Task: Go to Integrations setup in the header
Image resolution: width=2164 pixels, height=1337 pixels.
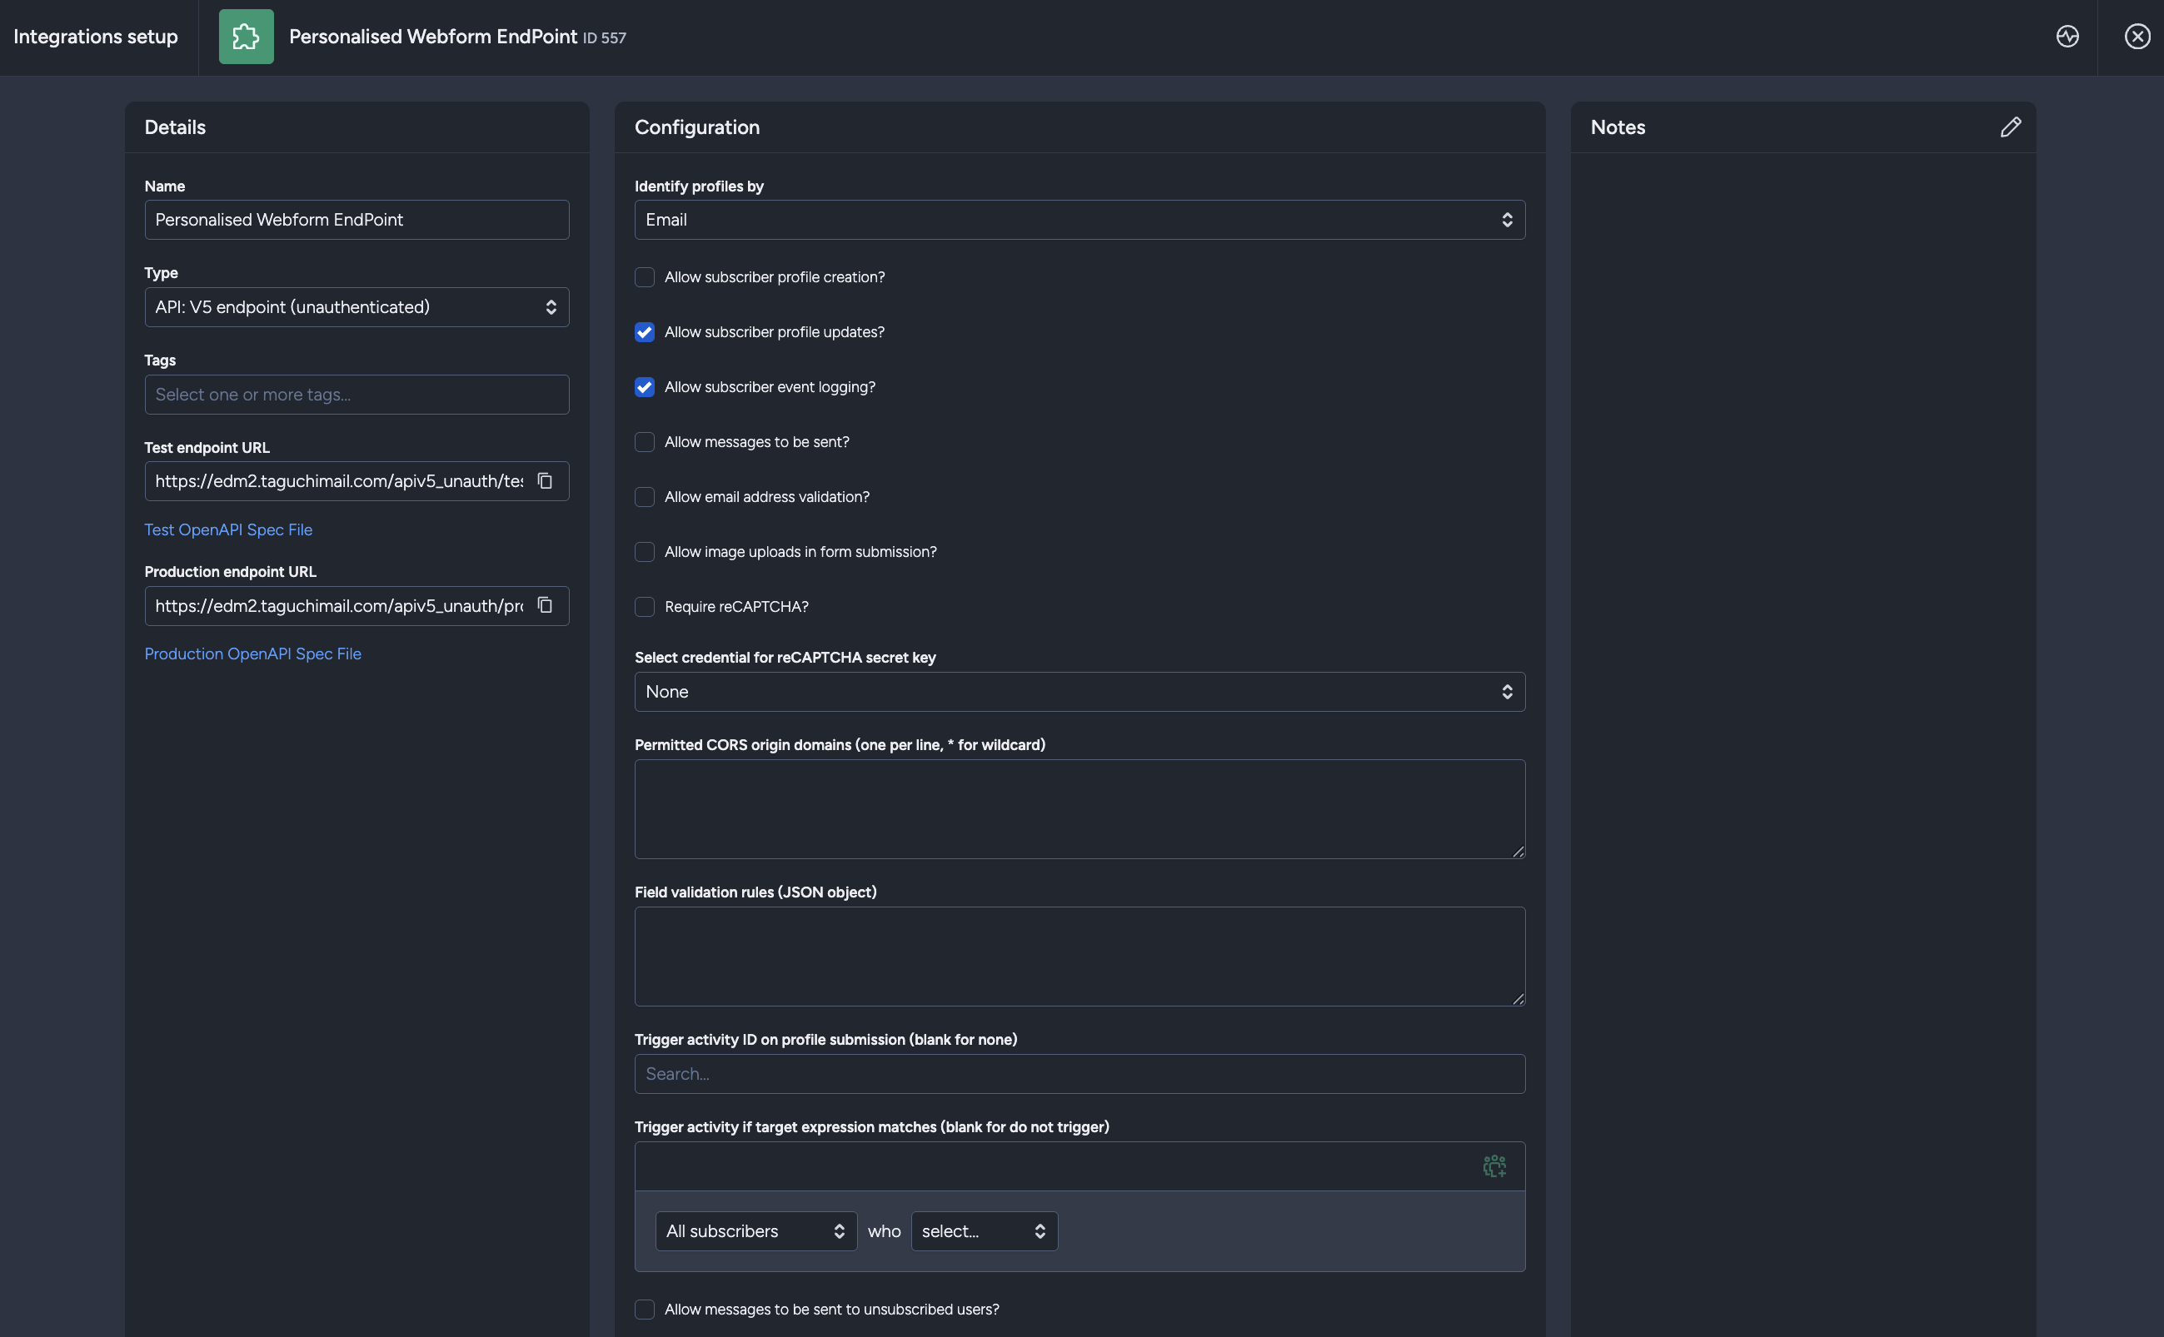Action: point(96,37)
